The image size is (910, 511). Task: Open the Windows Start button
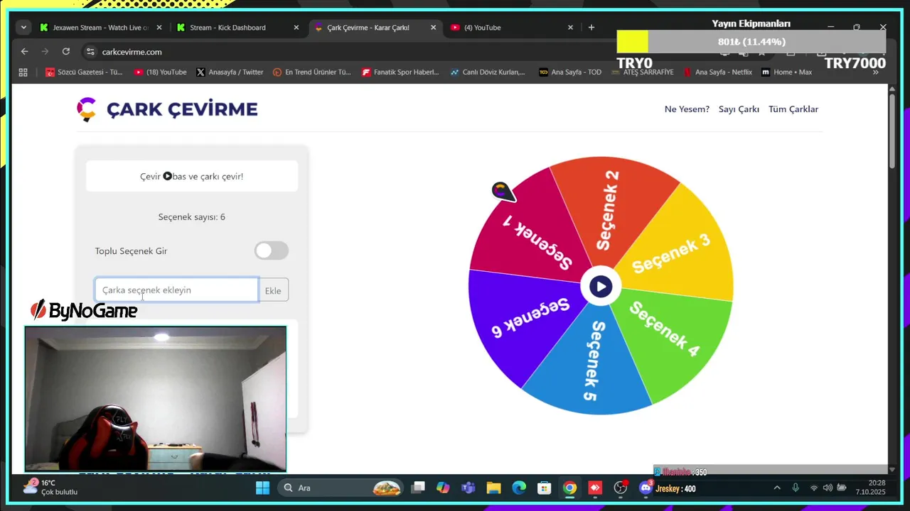tap(262, 488)
